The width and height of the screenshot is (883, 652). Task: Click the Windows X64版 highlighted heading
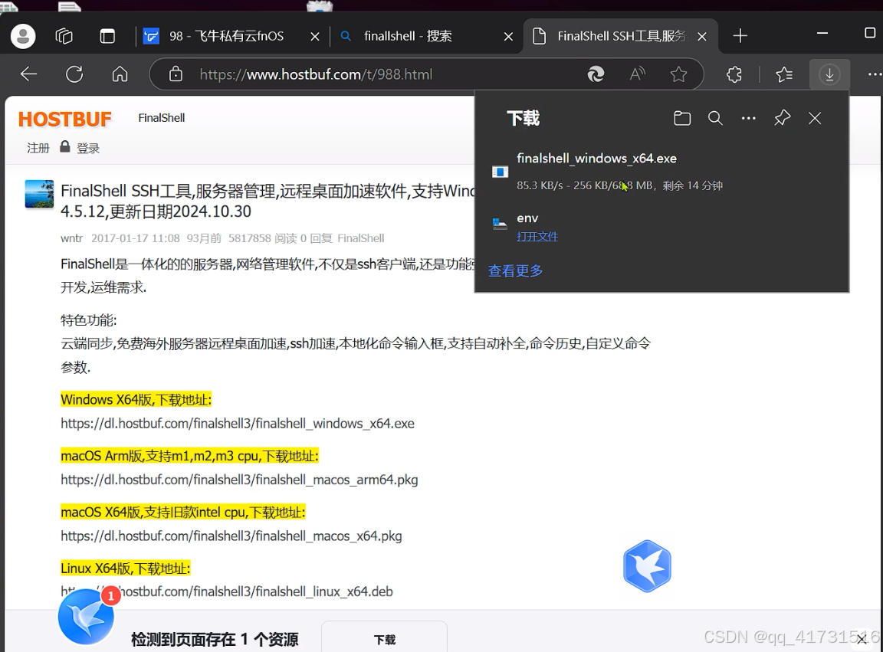point(136,400)
